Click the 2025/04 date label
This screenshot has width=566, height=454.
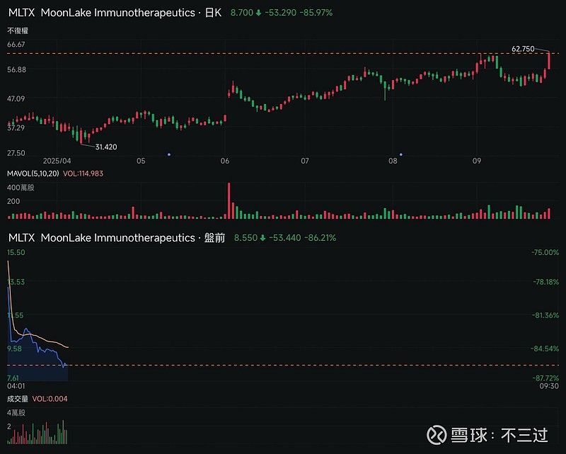pyautogui.click(x=57, y=161)
